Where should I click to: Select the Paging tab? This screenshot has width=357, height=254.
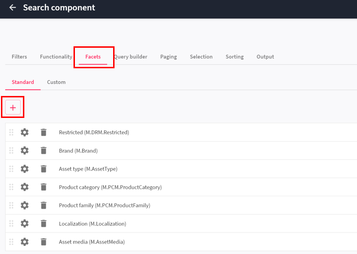pos(168,57)
